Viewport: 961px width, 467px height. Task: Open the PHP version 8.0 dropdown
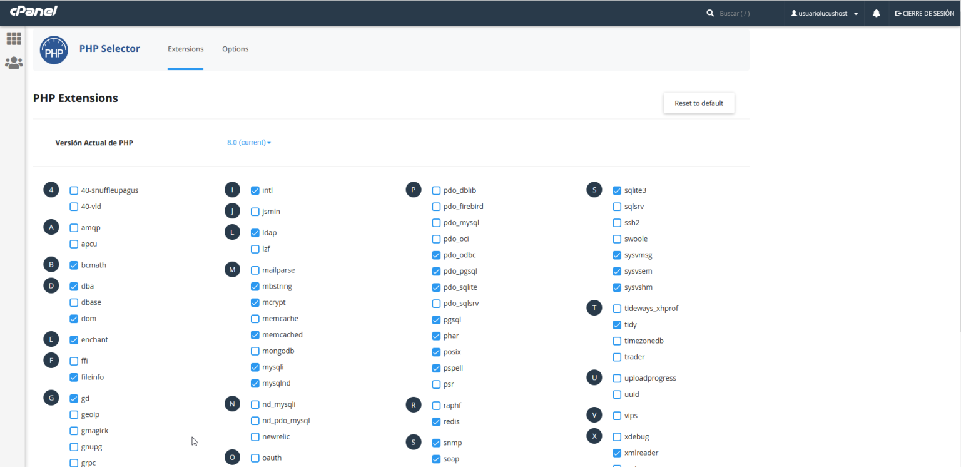point(248,143)
